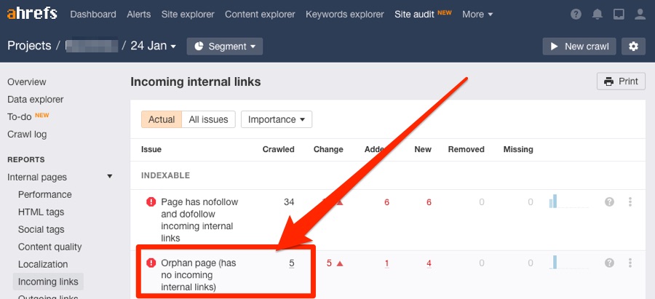Sort by New column header

(423, 150)
